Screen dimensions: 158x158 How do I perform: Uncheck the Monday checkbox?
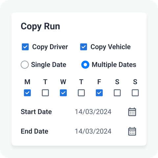coord(27,93)
